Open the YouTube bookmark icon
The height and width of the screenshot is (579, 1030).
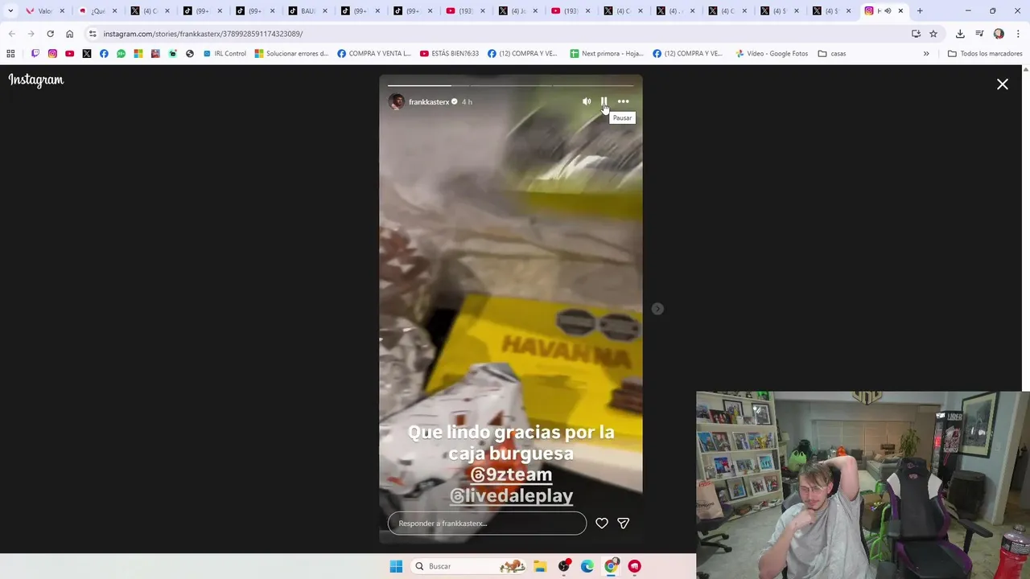69,54
